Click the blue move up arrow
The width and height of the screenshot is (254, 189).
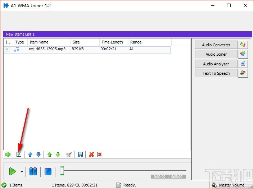tap(30, 155)
